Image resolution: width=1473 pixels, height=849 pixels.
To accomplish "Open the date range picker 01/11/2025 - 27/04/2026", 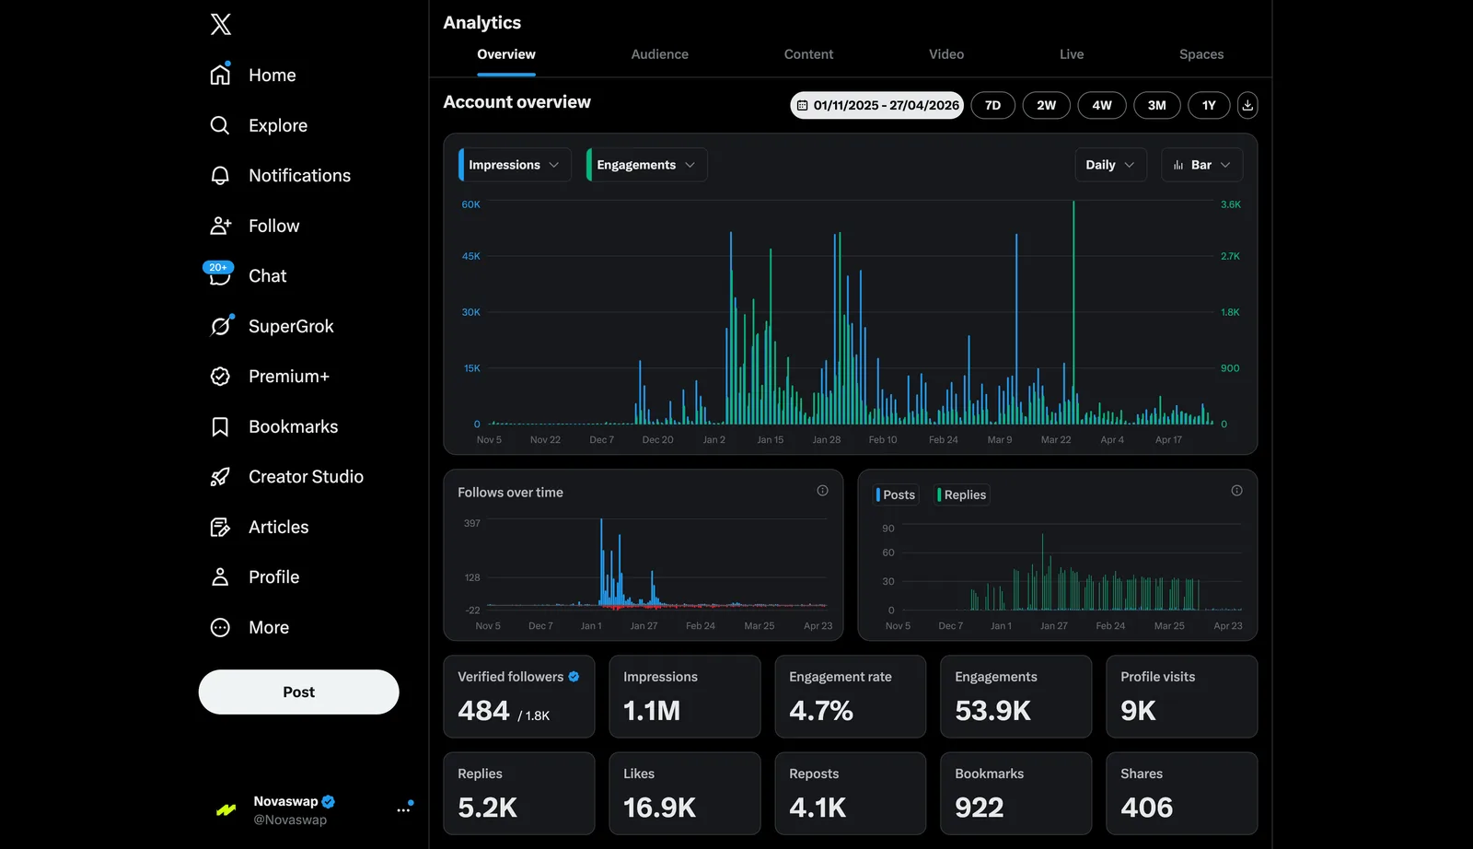I will pos(876,105).
